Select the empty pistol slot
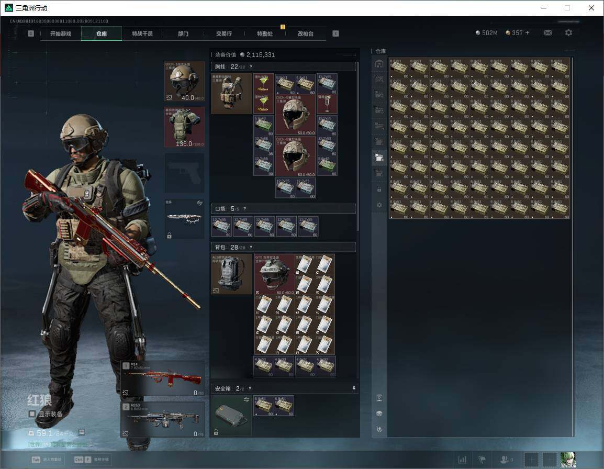604x469 pixels. (x=185, y=173)
